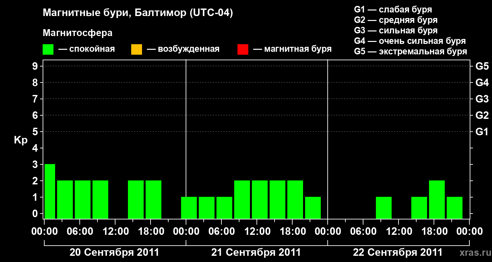Click the green 'спокойная' legend swatch

point(48,49)
